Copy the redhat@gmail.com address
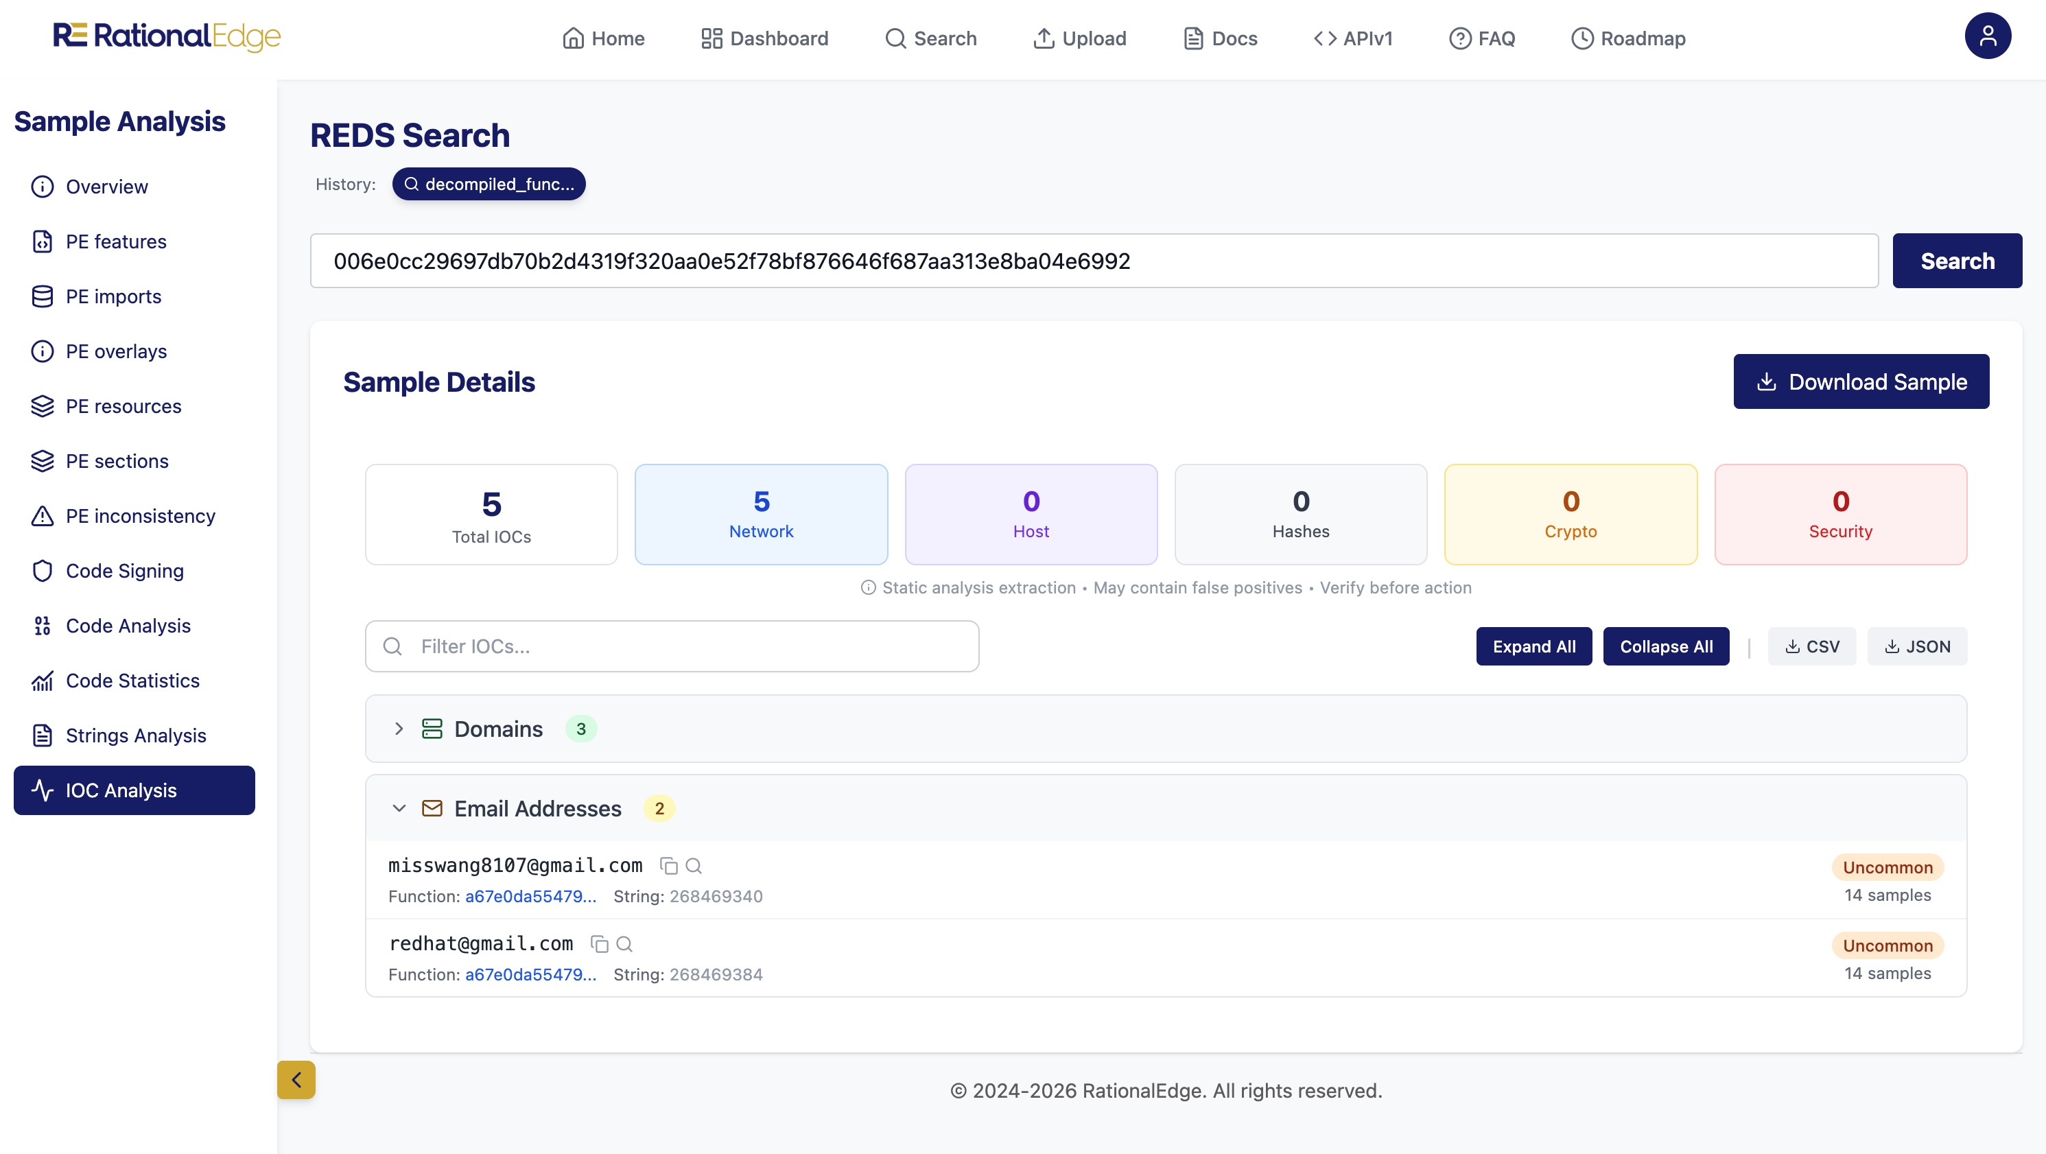 point(600,943)
